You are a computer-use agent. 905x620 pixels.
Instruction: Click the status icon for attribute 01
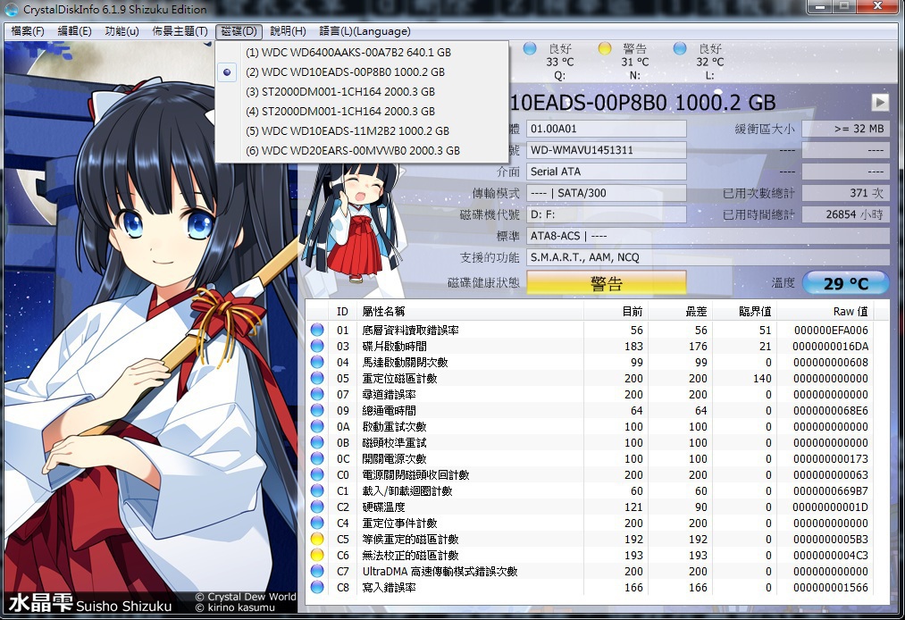coord(317,331)
